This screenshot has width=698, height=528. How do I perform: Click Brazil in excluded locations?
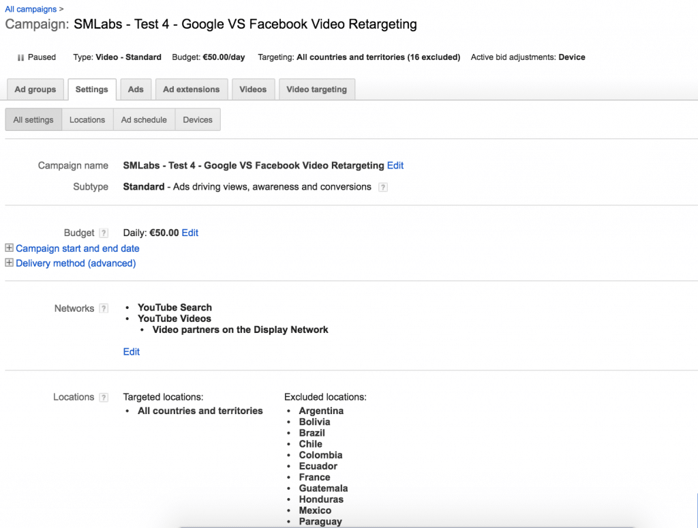[312, 433]
